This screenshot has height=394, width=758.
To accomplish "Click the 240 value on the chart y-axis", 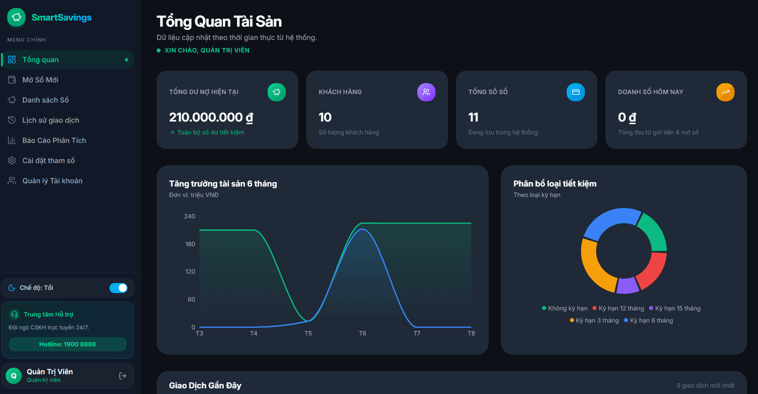I will point(190,216).
